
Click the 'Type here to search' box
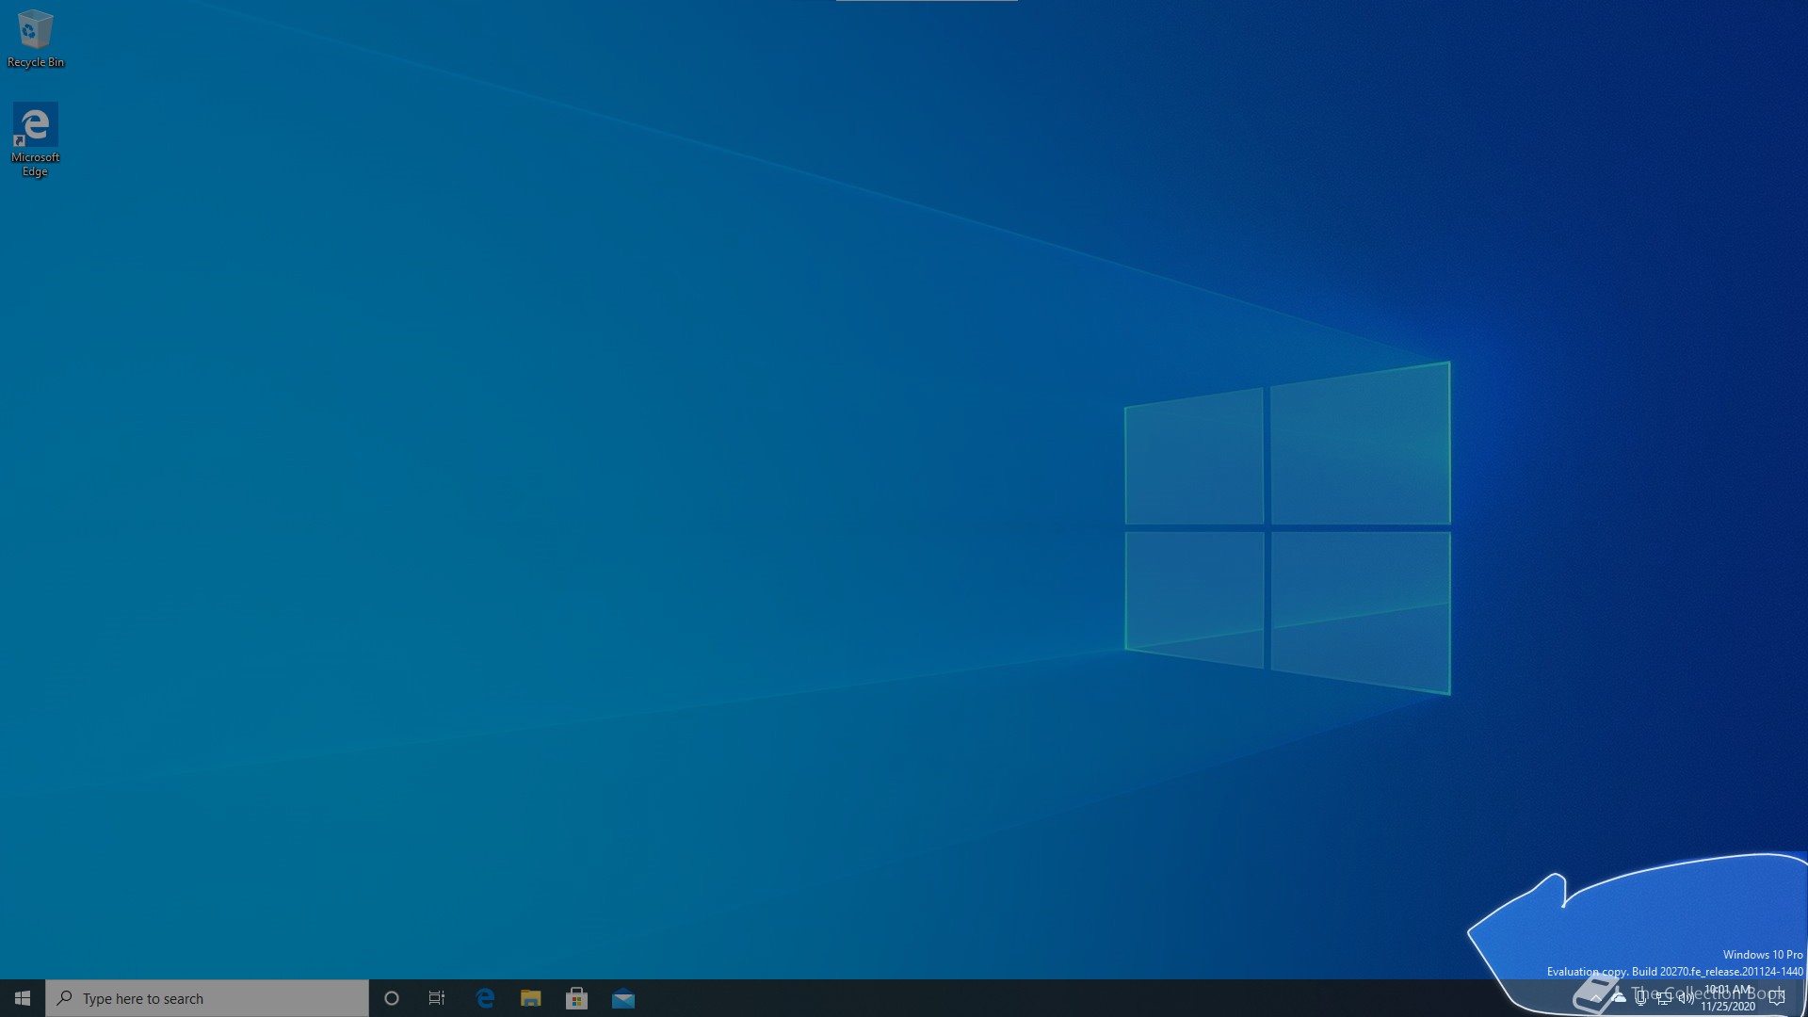click(x=207, y=998)
